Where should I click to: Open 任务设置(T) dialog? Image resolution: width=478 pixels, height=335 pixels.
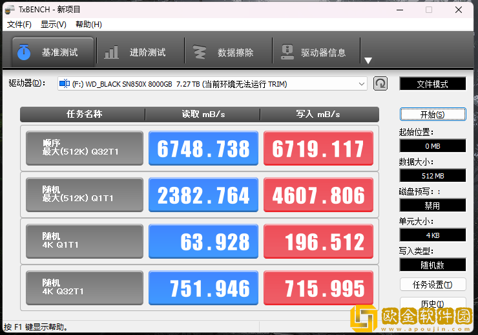click(433, 285)
